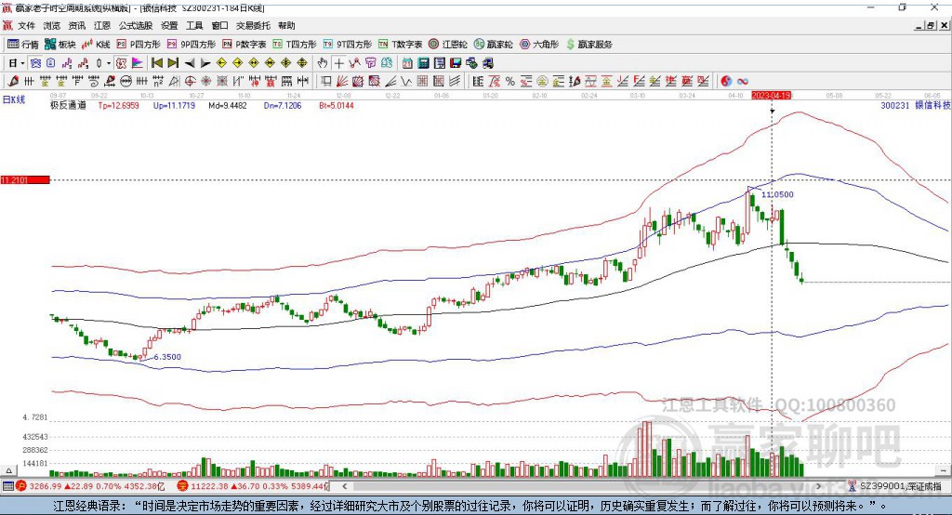Open the 9P四方形 tool
This screenshot has width=952, height=515.
click(x=192, y=45)
